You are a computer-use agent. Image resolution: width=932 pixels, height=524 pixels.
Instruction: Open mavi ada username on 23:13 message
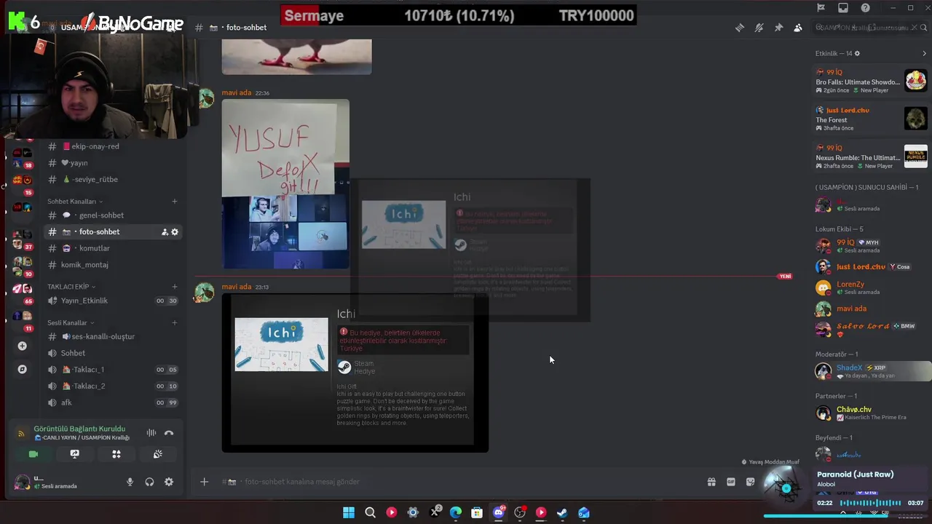point(237,287)
